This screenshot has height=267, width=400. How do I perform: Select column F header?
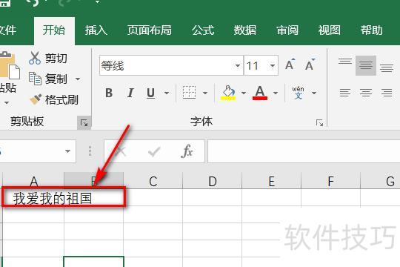point(330,181)
